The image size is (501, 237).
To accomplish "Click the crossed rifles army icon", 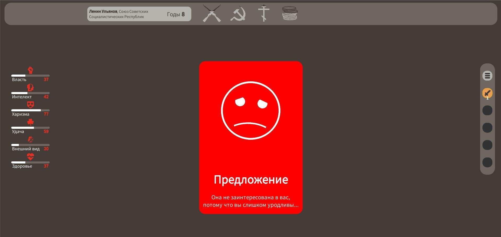I will pyautogui.click(x=212, y=14).
